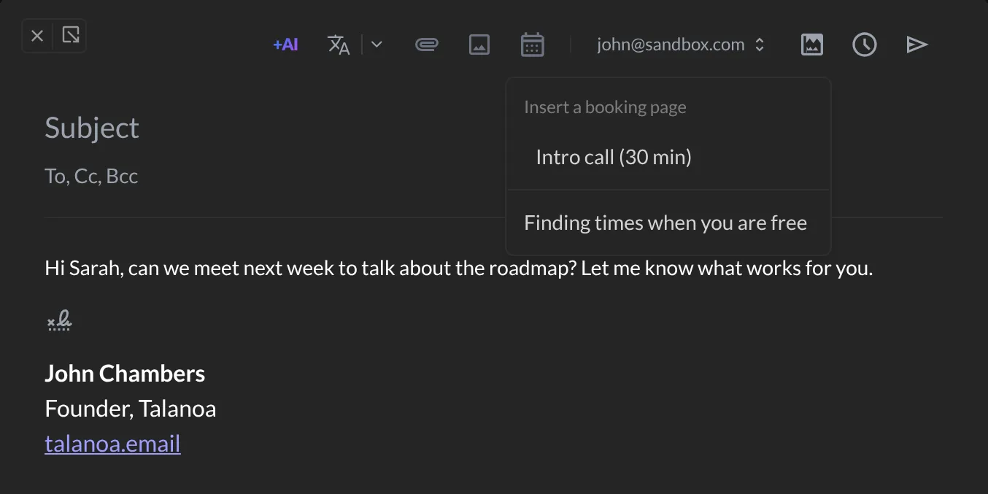Image resolution: width=988 pixels, height=494 pixels.
Task: Pop out the compose window
Action: pos(71,35)
